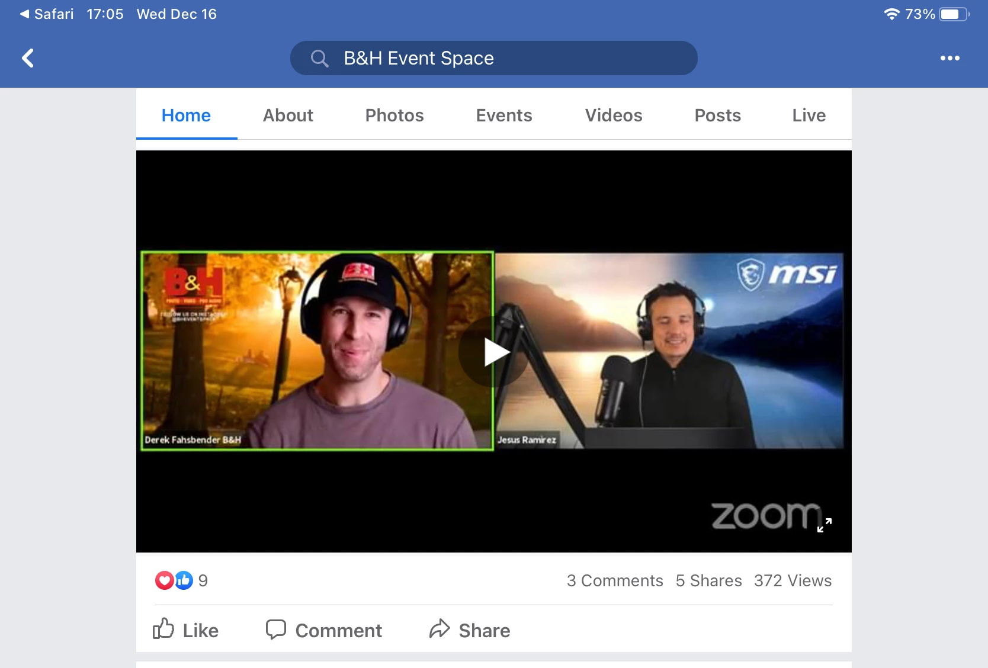Tap the back arrow in the header
The image size is (988, 668).
coord(28,58)
